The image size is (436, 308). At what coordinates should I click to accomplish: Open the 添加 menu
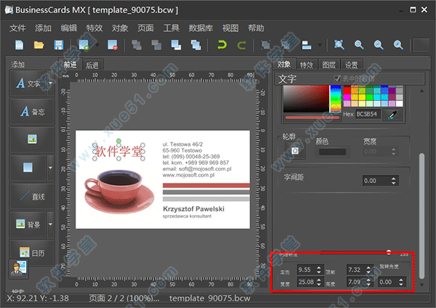[43, 28]
